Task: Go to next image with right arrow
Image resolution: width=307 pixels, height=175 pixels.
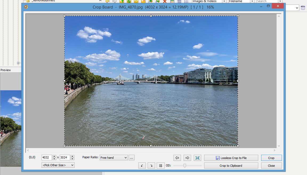Action: [x=187, y=158]
